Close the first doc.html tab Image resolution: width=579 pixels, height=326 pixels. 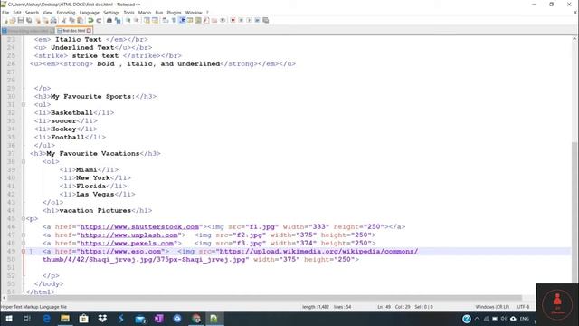89,31
